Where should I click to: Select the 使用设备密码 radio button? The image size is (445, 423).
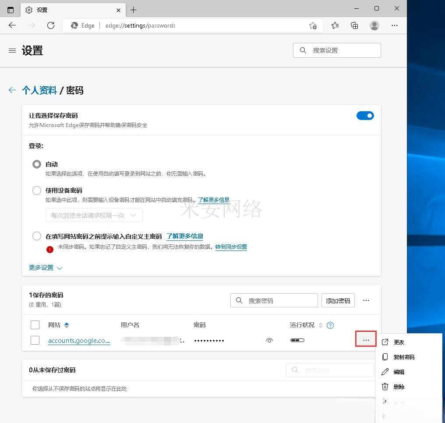[x=37, y=190]
